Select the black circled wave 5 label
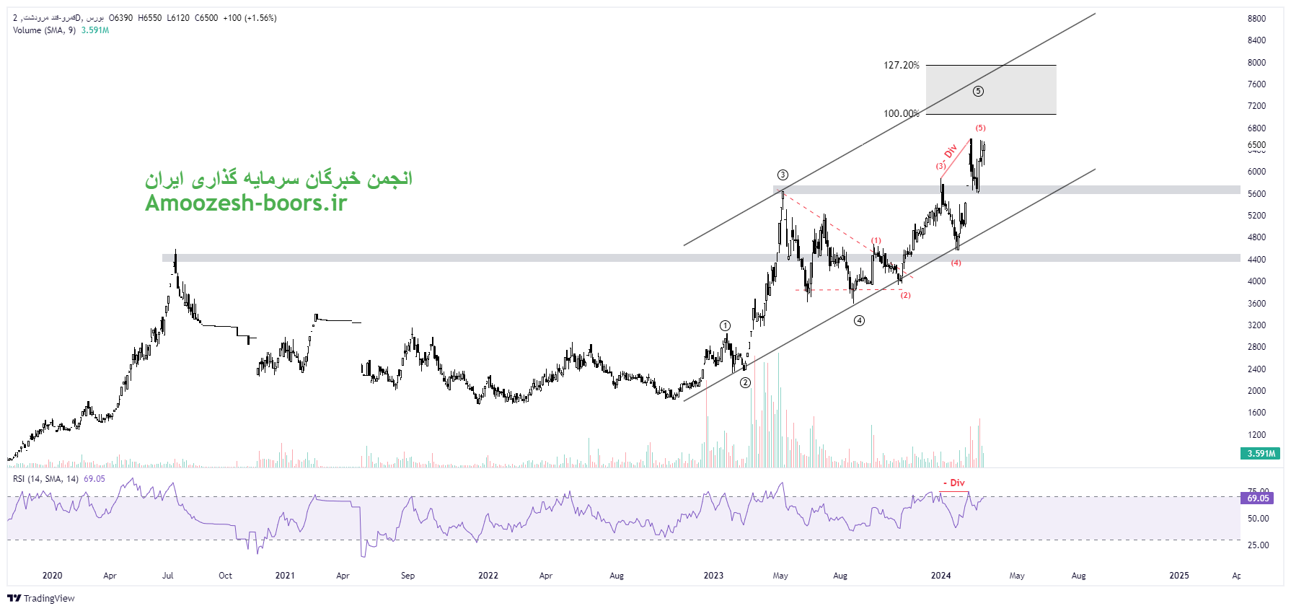 click(x=978, y=91)
